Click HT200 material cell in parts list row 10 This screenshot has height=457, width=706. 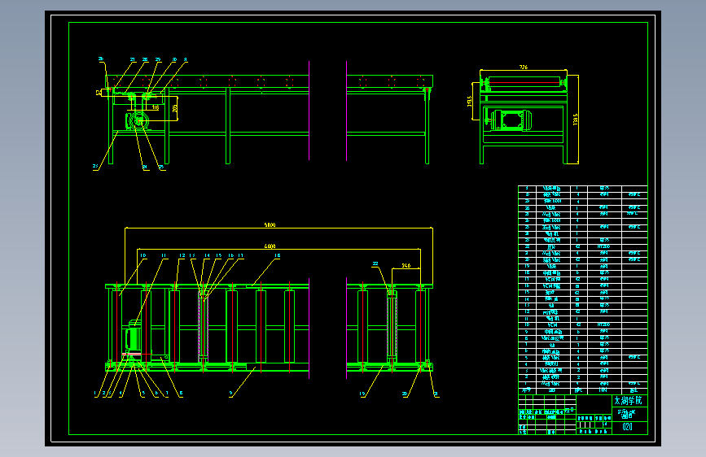pyautogui.click(x=603, y=324)
